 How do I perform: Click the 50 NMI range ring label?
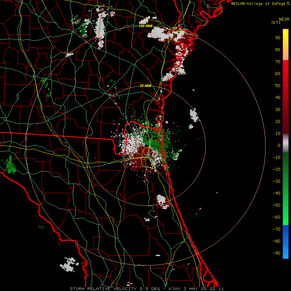pos(145,86)
